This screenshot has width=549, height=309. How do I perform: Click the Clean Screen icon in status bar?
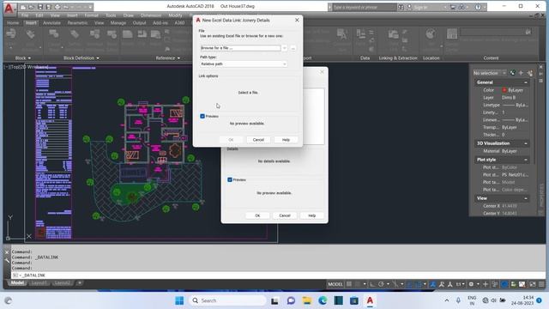coord(533,284)
